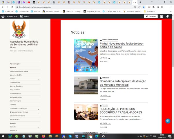Click the Festa do Desporto poster thumbnail
The height and width of the screenshot is (139, 174).
(86, 56)
